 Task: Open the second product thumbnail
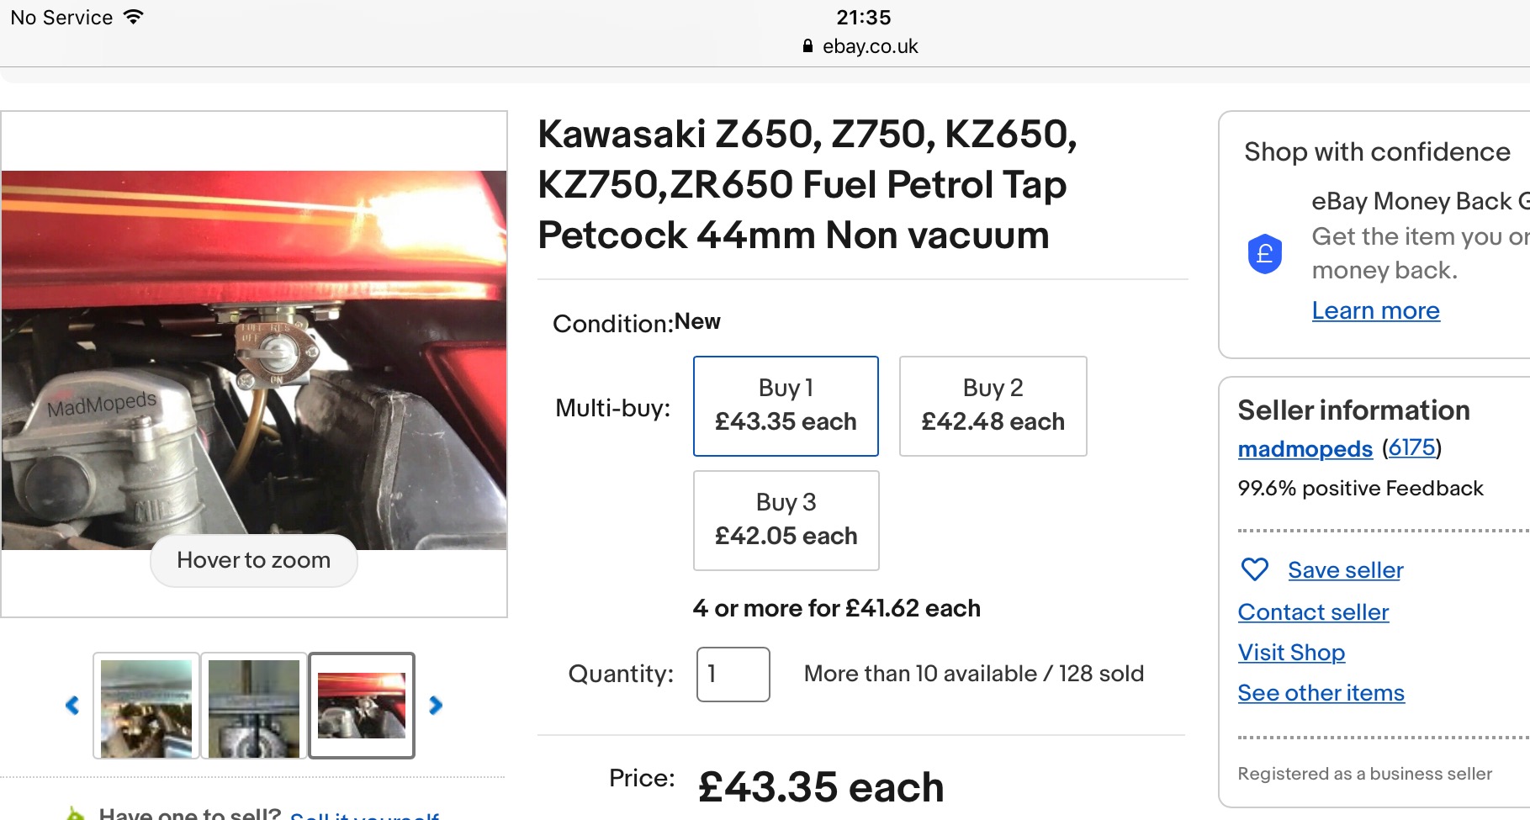254,706
